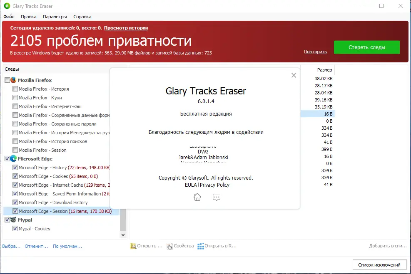Open the Параметры menu
The height and width of the screenshot is (274, 411).
tap(55, 17)
